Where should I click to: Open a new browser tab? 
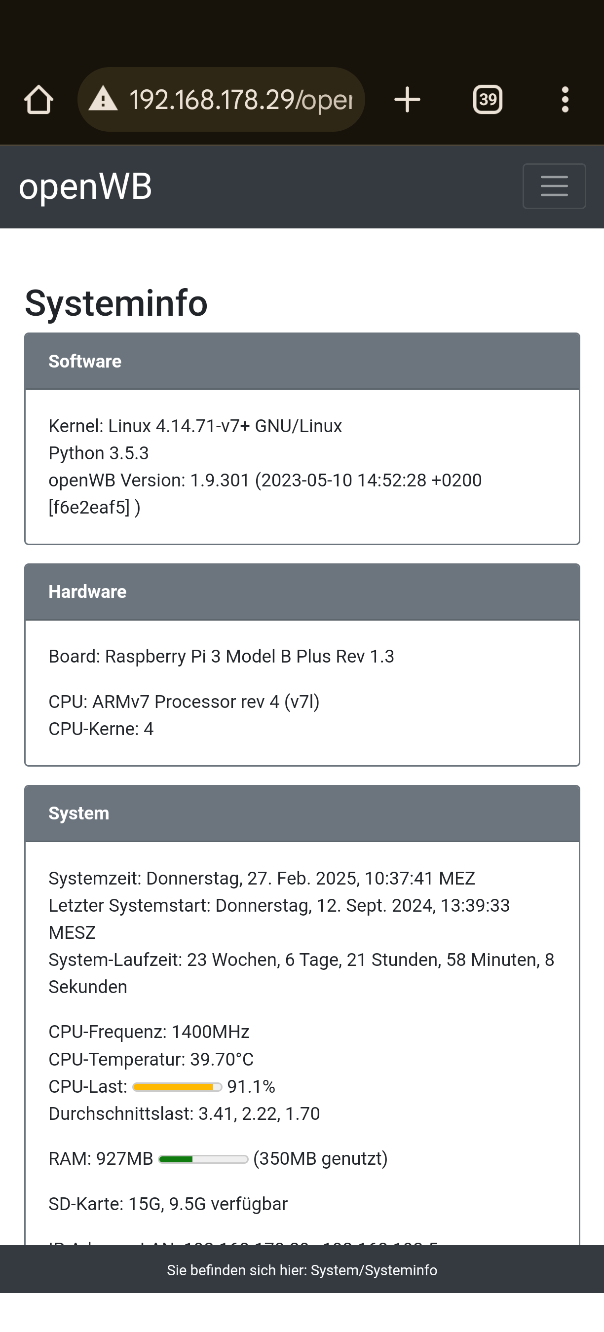407,99
